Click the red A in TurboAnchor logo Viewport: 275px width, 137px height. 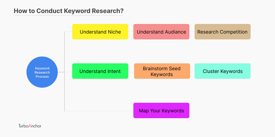click(x=30, y=126)
